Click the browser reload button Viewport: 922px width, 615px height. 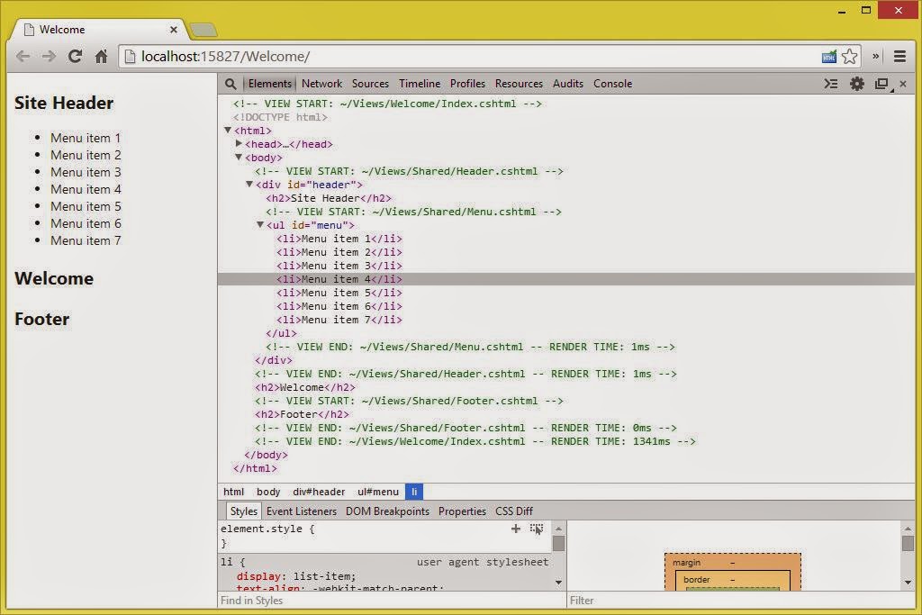(x=76, y=56)
